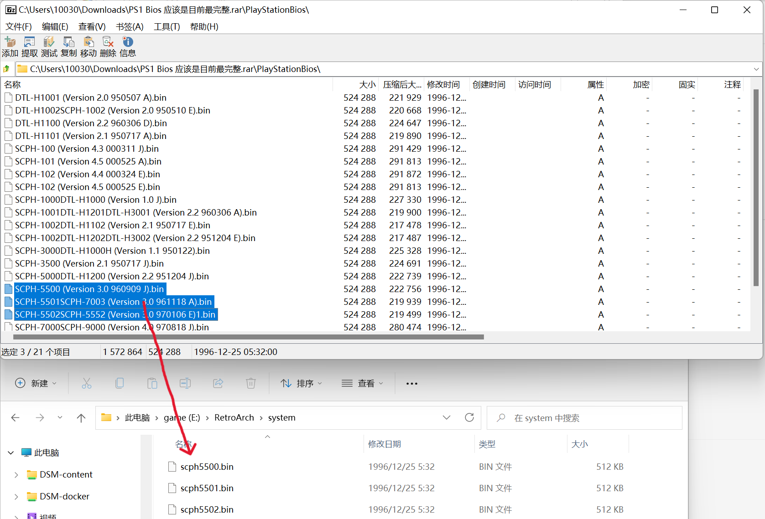Click the DSM-content folder icon
This screenshot has width=765, height=519.
[x=32, y=475]
